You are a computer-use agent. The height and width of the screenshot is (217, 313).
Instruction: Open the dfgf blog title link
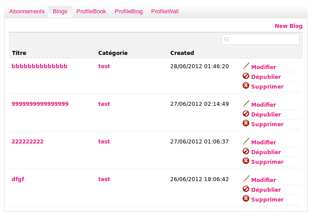(x=18, y=179)
